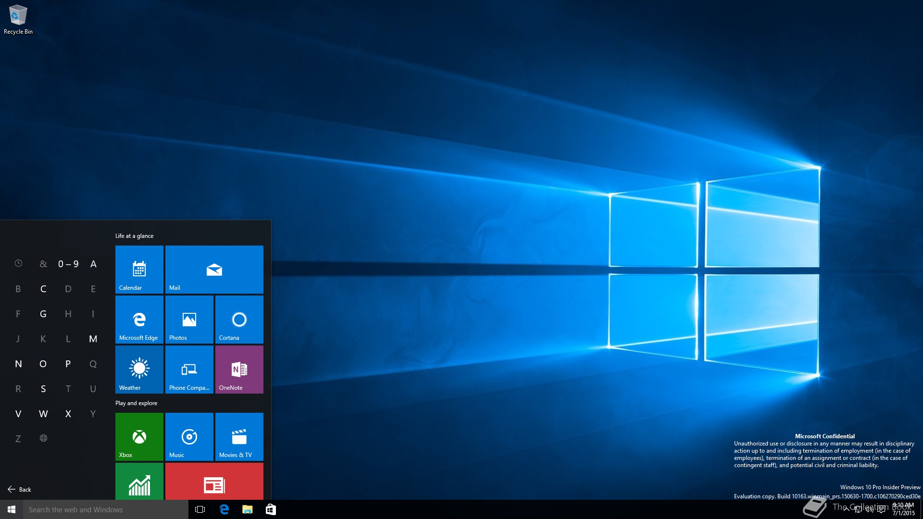Open the network icon in system tray
Image resolution: width=923 pixels, height=519 pixels.
click(858, 509)
